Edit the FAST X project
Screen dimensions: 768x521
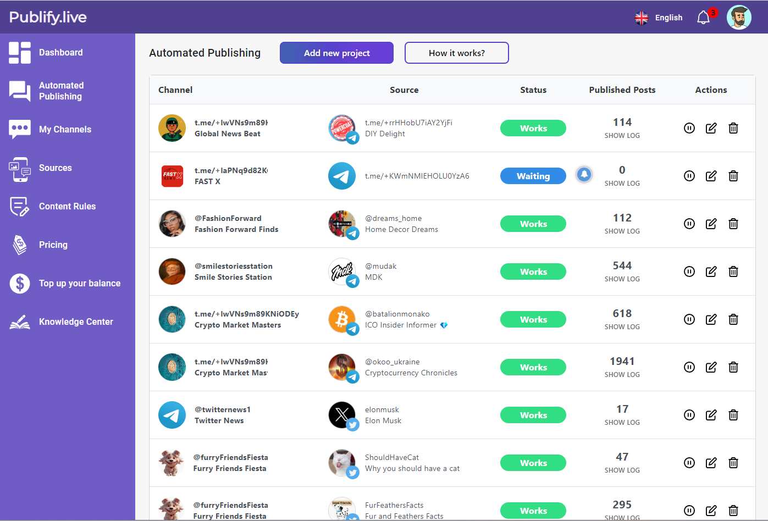click(x=711, y=176)
